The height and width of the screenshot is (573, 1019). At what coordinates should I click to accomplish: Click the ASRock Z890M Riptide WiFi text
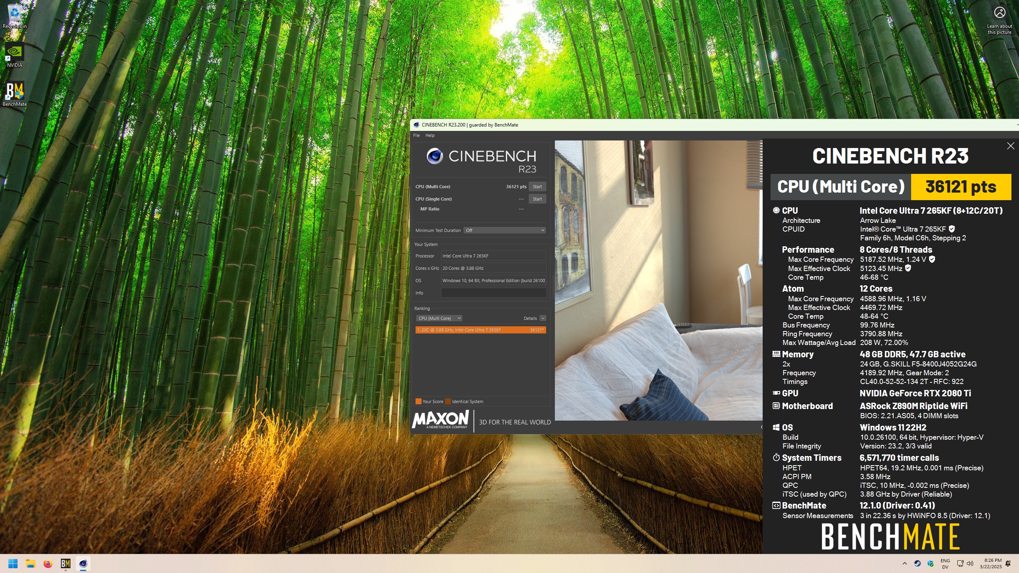(914, 406)
